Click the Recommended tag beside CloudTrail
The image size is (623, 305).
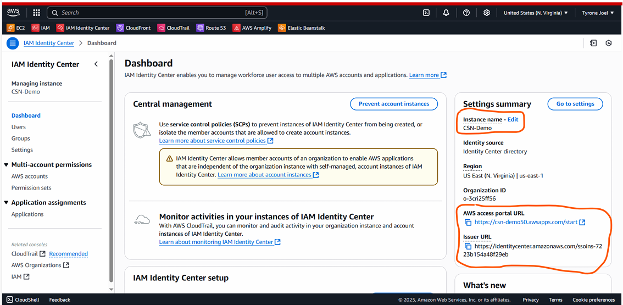68,254
